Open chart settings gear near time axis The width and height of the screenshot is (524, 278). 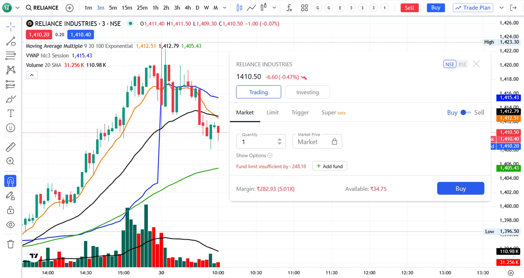pyautogui.click(x=511, y=273)
